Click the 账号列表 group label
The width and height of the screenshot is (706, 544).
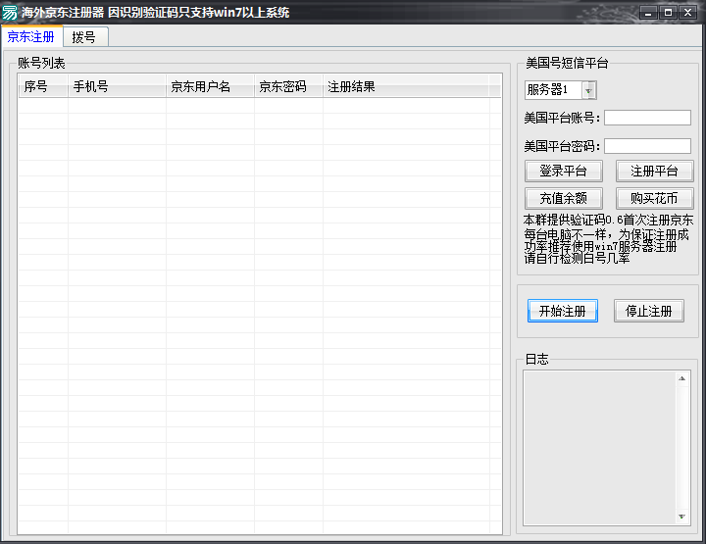click(41, 63)
